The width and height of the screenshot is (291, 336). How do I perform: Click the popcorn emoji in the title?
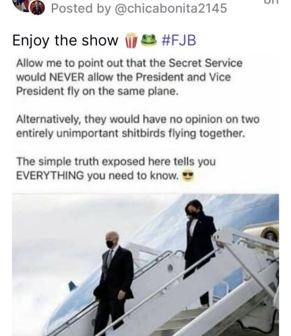pyautogui.click(x=131, y=40)
